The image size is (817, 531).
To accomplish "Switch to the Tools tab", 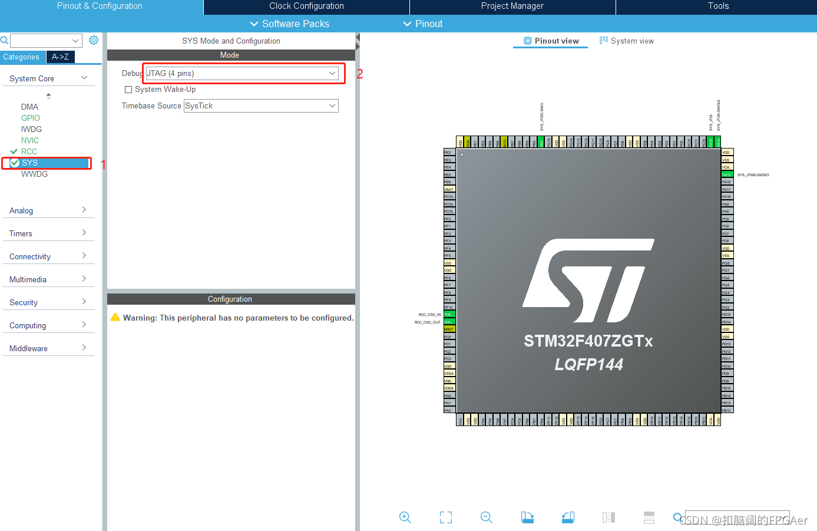I will (x=718, y=6).
